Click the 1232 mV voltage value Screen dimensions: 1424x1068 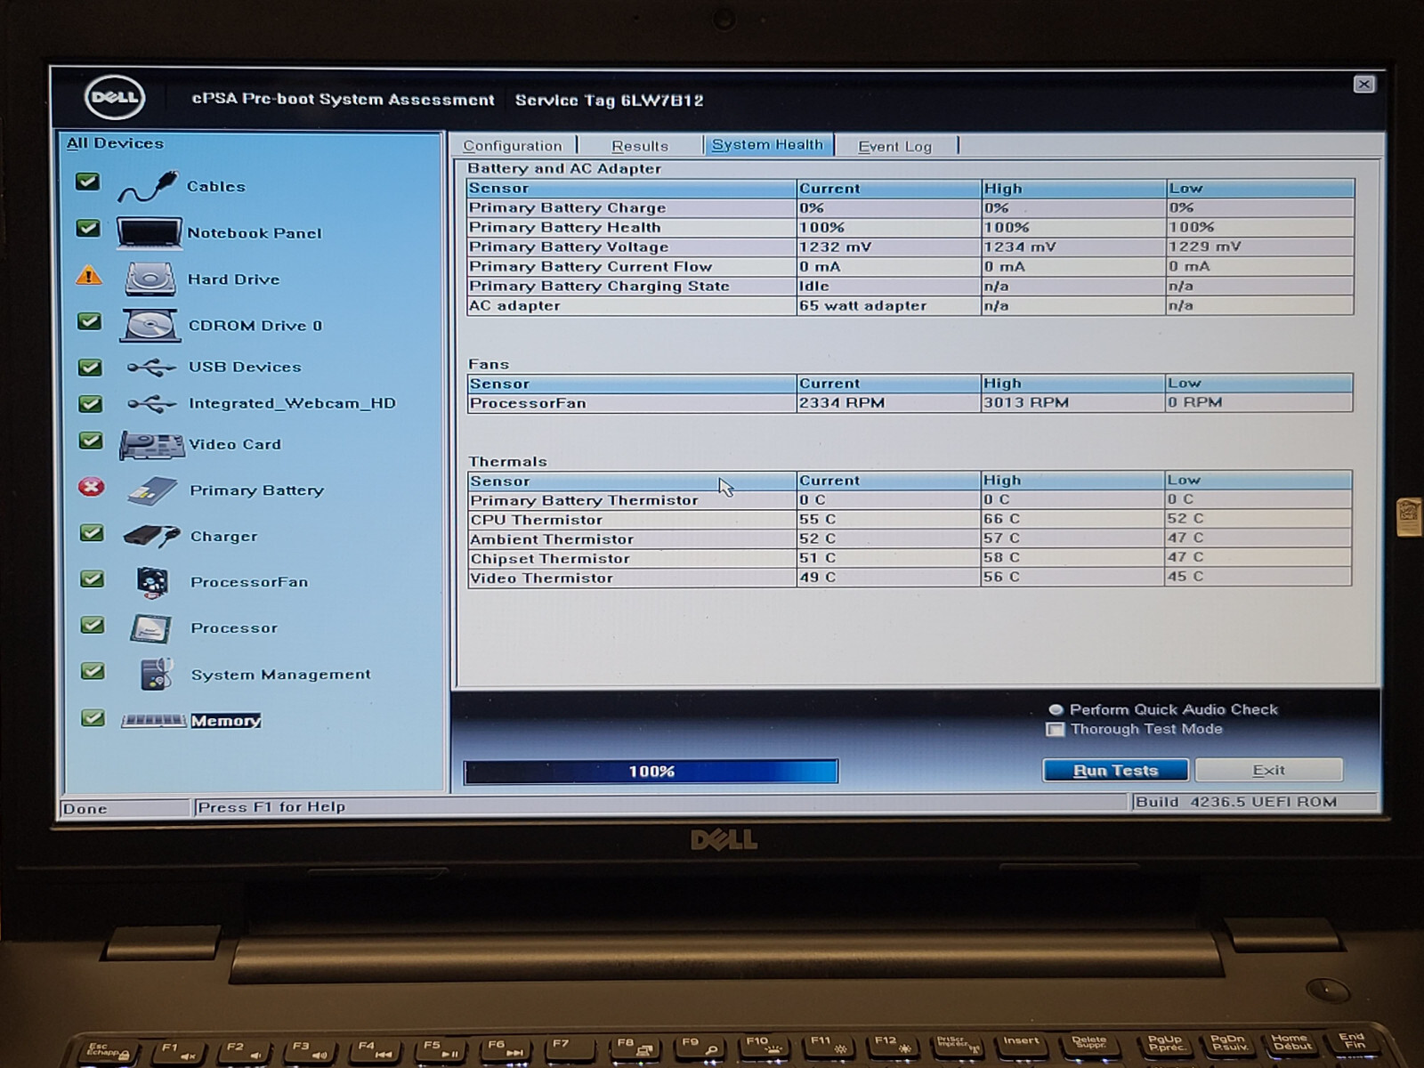point(835,247)
